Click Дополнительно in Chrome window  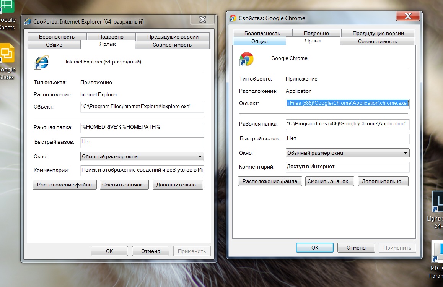[x=383, y=182]
